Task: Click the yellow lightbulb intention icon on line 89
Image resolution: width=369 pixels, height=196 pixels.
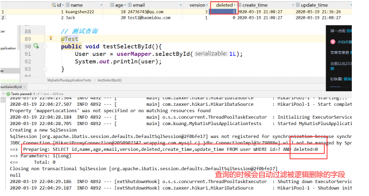Action: click(50, 38)
